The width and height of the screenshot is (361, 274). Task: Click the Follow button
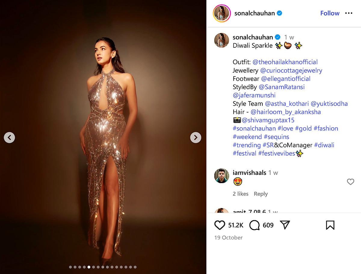coord(330,13)
